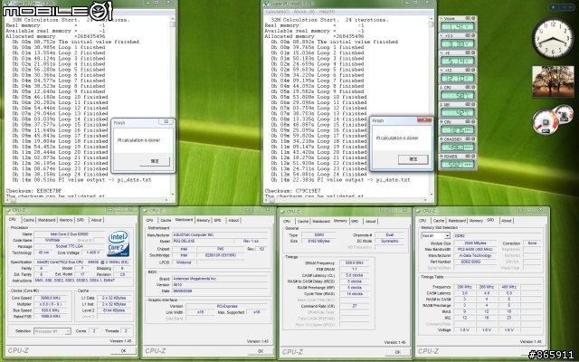This screenshot has width=579, height=362.
Task: Select the +12 voltage sensor display
Action: (457, 78)
